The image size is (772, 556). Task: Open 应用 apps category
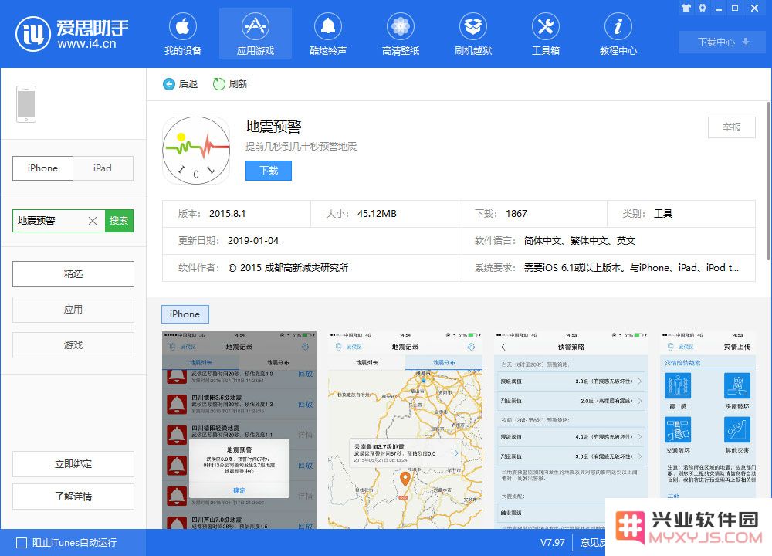point(73,309)
